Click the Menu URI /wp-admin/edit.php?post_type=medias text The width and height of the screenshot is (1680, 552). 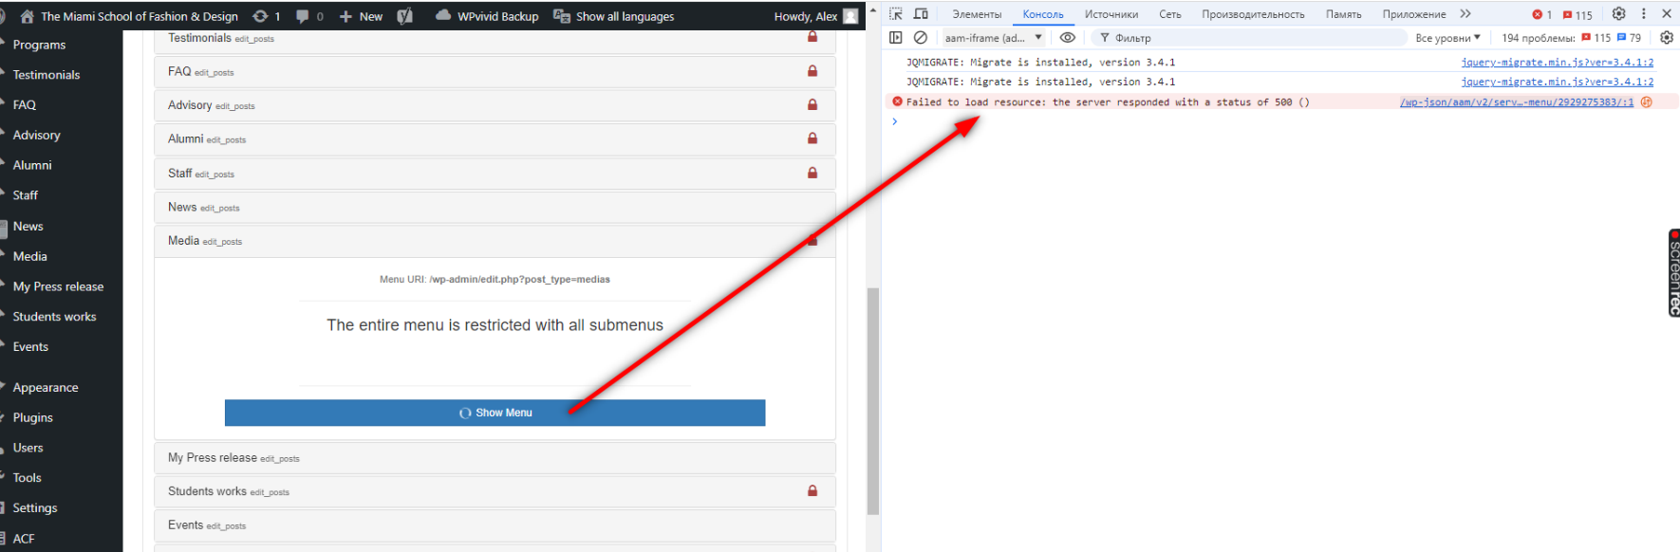click(495, 280)
